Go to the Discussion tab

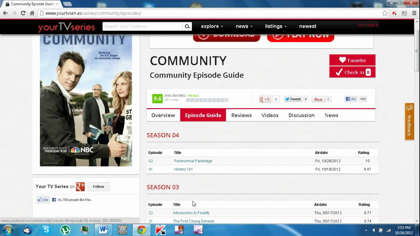[x=302, y=115]
